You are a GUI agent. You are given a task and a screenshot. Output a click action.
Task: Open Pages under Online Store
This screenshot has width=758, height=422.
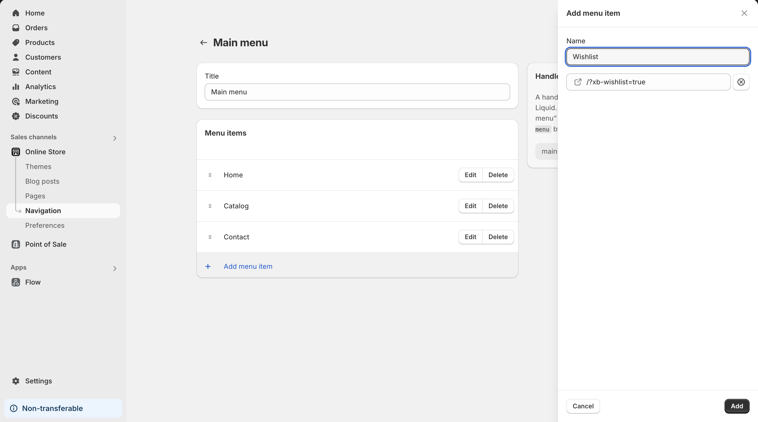click(x=35, y=196)
